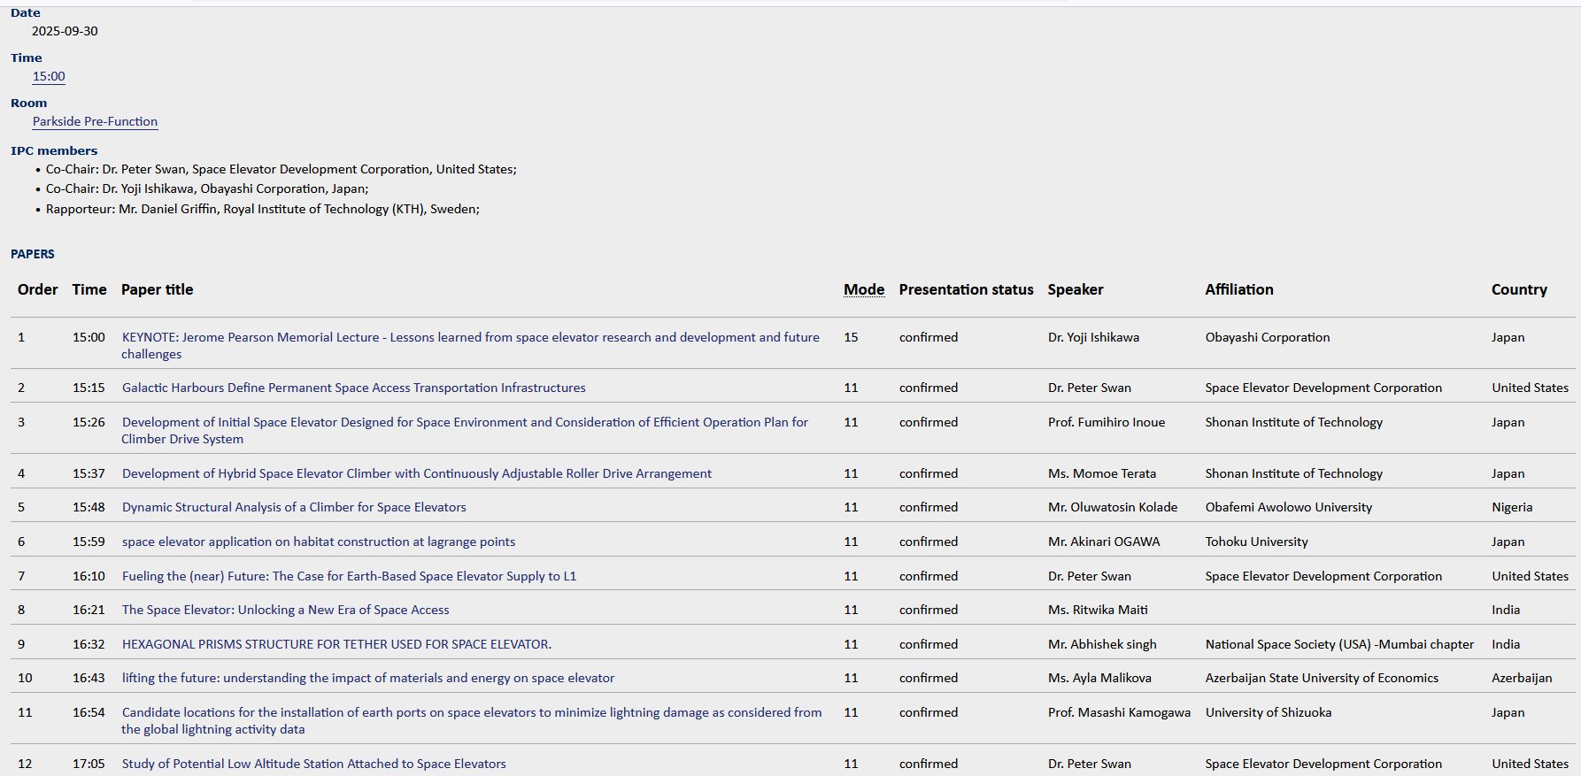Open habitat construction at lagrange points paper
This screenshot has height=776, width=1581.
pos(319,542)
